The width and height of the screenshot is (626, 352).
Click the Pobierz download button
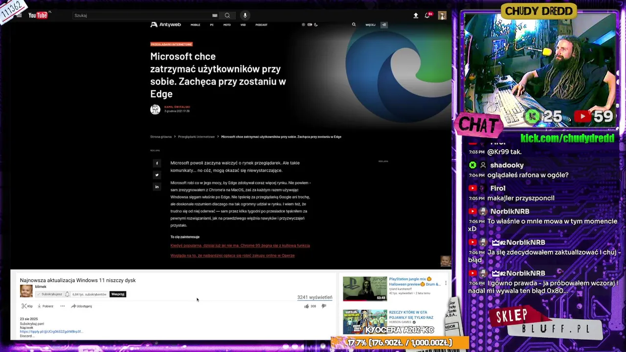(x=45, y=306)
